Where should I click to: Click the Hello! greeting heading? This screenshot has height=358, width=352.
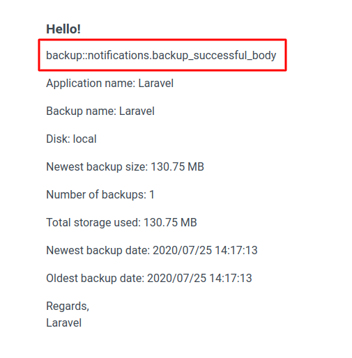click(x=63, y=29)
